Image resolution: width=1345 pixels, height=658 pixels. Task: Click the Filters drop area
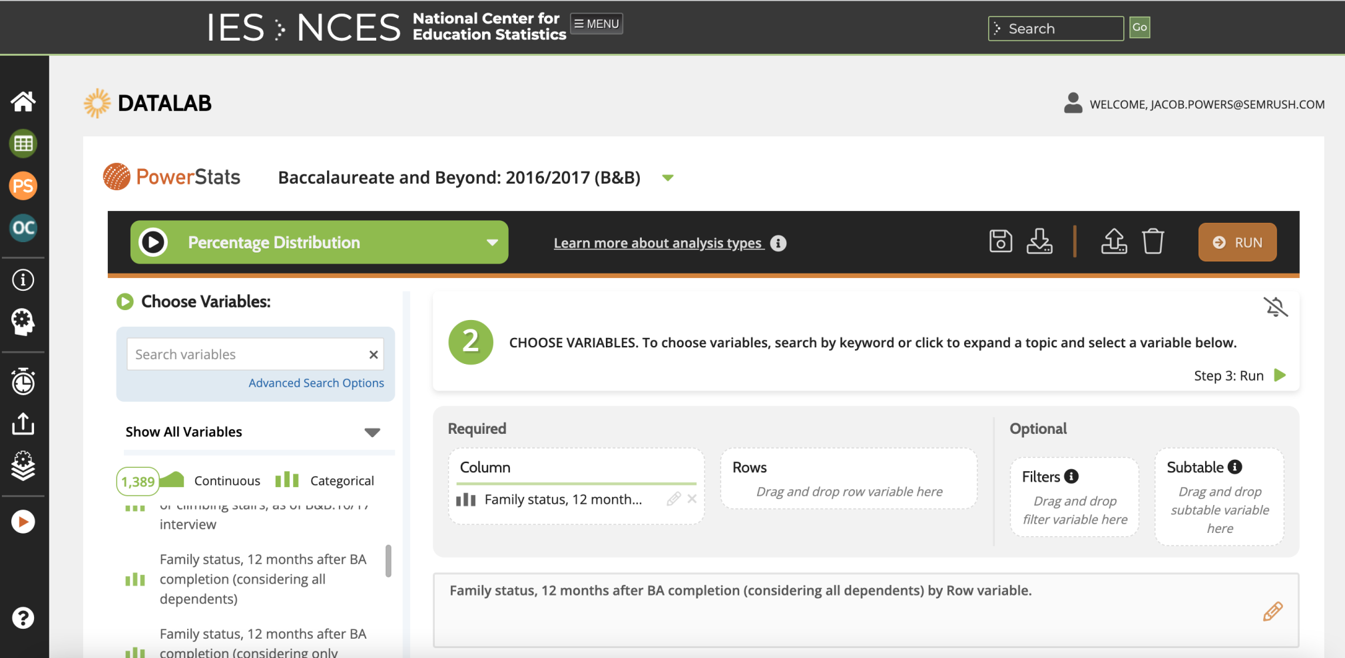point(1075,497)
